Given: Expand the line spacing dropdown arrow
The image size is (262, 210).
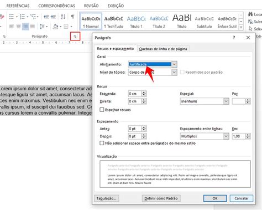Looking at the screenshot, I should click(47, 27).
